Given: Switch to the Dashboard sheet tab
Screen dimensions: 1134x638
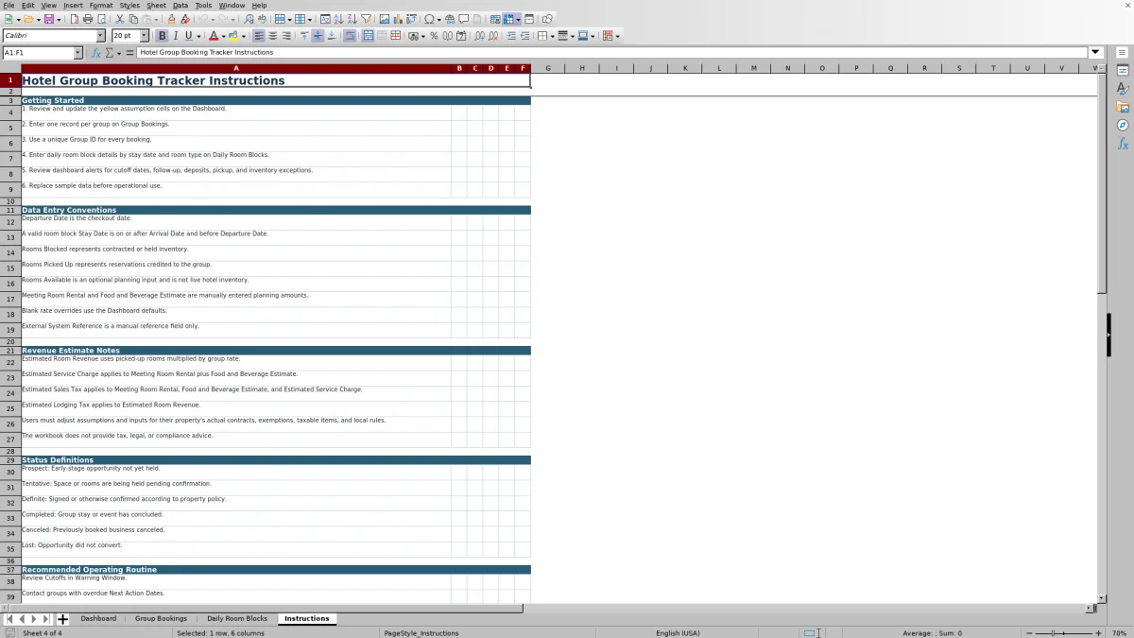Looking at the screenshot, I should [98, 618].
